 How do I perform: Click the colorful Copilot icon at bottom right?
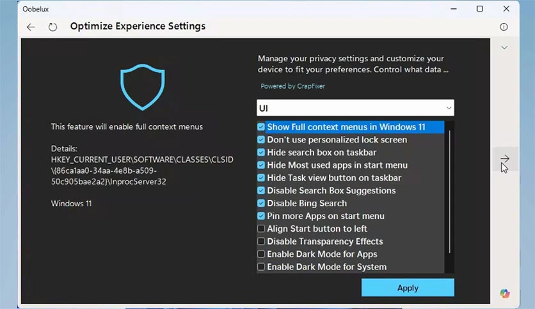click(x=505, y=293)
